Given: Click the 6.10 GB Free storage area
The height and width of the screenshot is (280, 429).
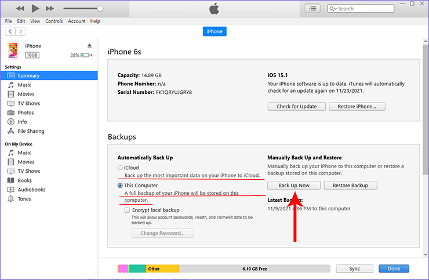Looking at the screenshot, I should [x=255, y=269].
